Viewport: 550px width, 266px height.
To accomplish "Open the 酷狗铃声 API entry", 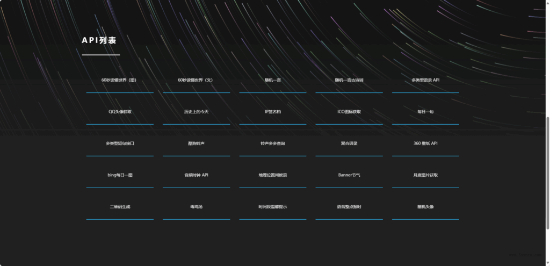I will click(196, 143).
